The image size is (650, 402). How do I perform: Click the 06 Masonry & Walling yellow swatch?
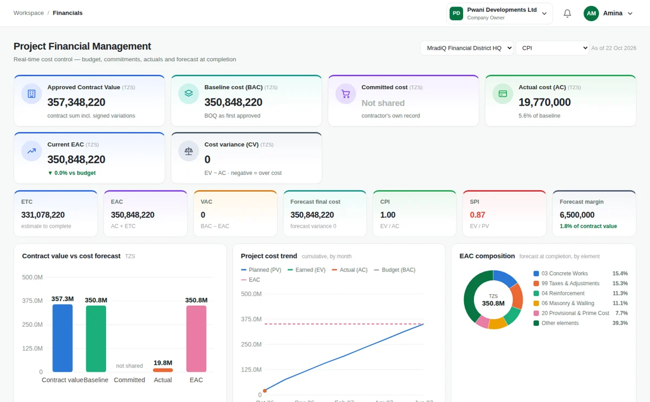[536, 304]
